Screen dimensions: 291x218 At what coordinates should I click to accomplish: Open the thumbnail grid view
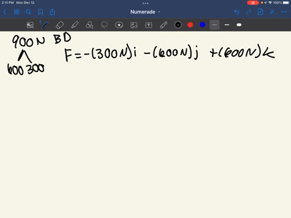pos(16,12)
